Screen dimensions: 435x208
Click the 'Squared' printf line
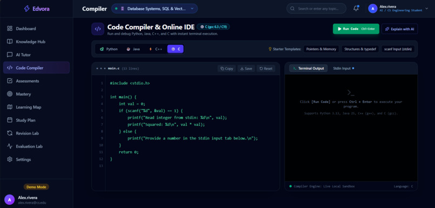[166, 124]
